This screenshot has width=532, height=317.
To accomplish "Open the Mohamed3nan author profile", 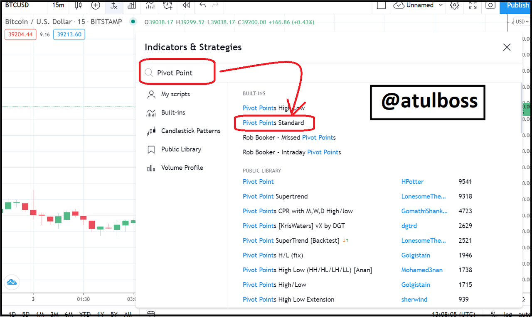I will 422,270.
